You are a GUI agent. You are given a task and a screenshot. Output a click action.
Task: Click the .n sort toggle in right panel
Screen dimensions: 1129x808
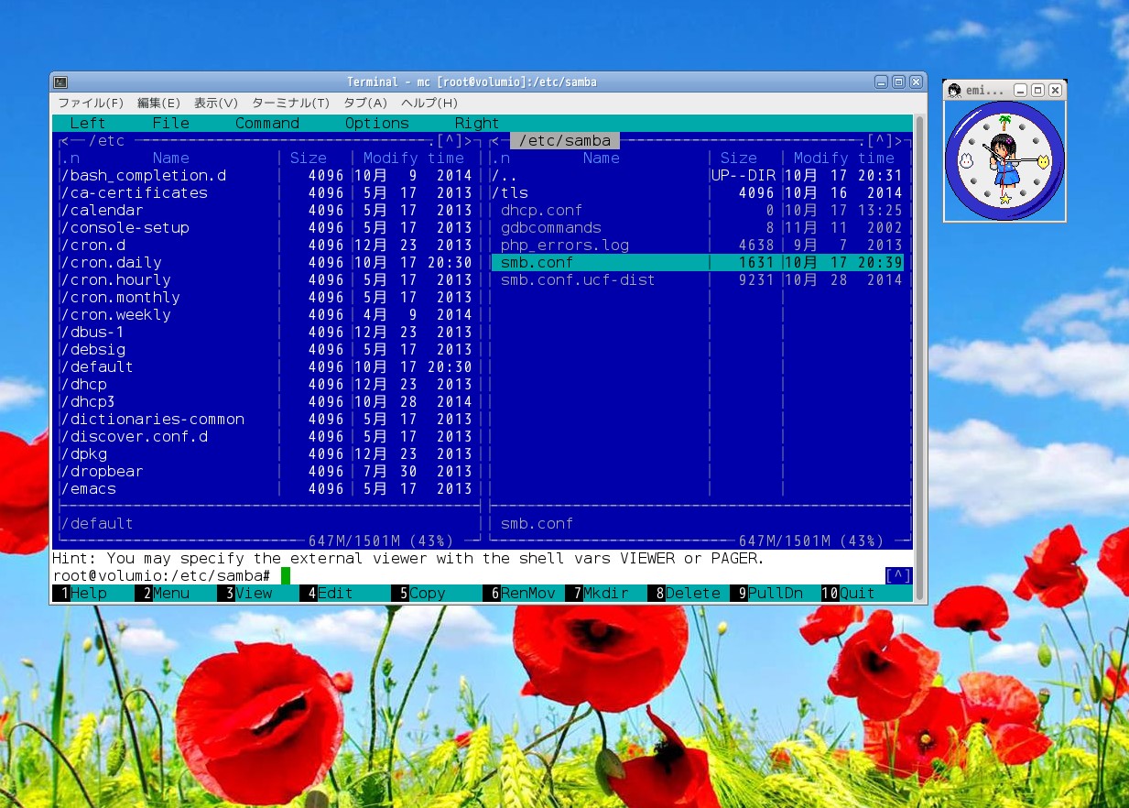[500, 158]
